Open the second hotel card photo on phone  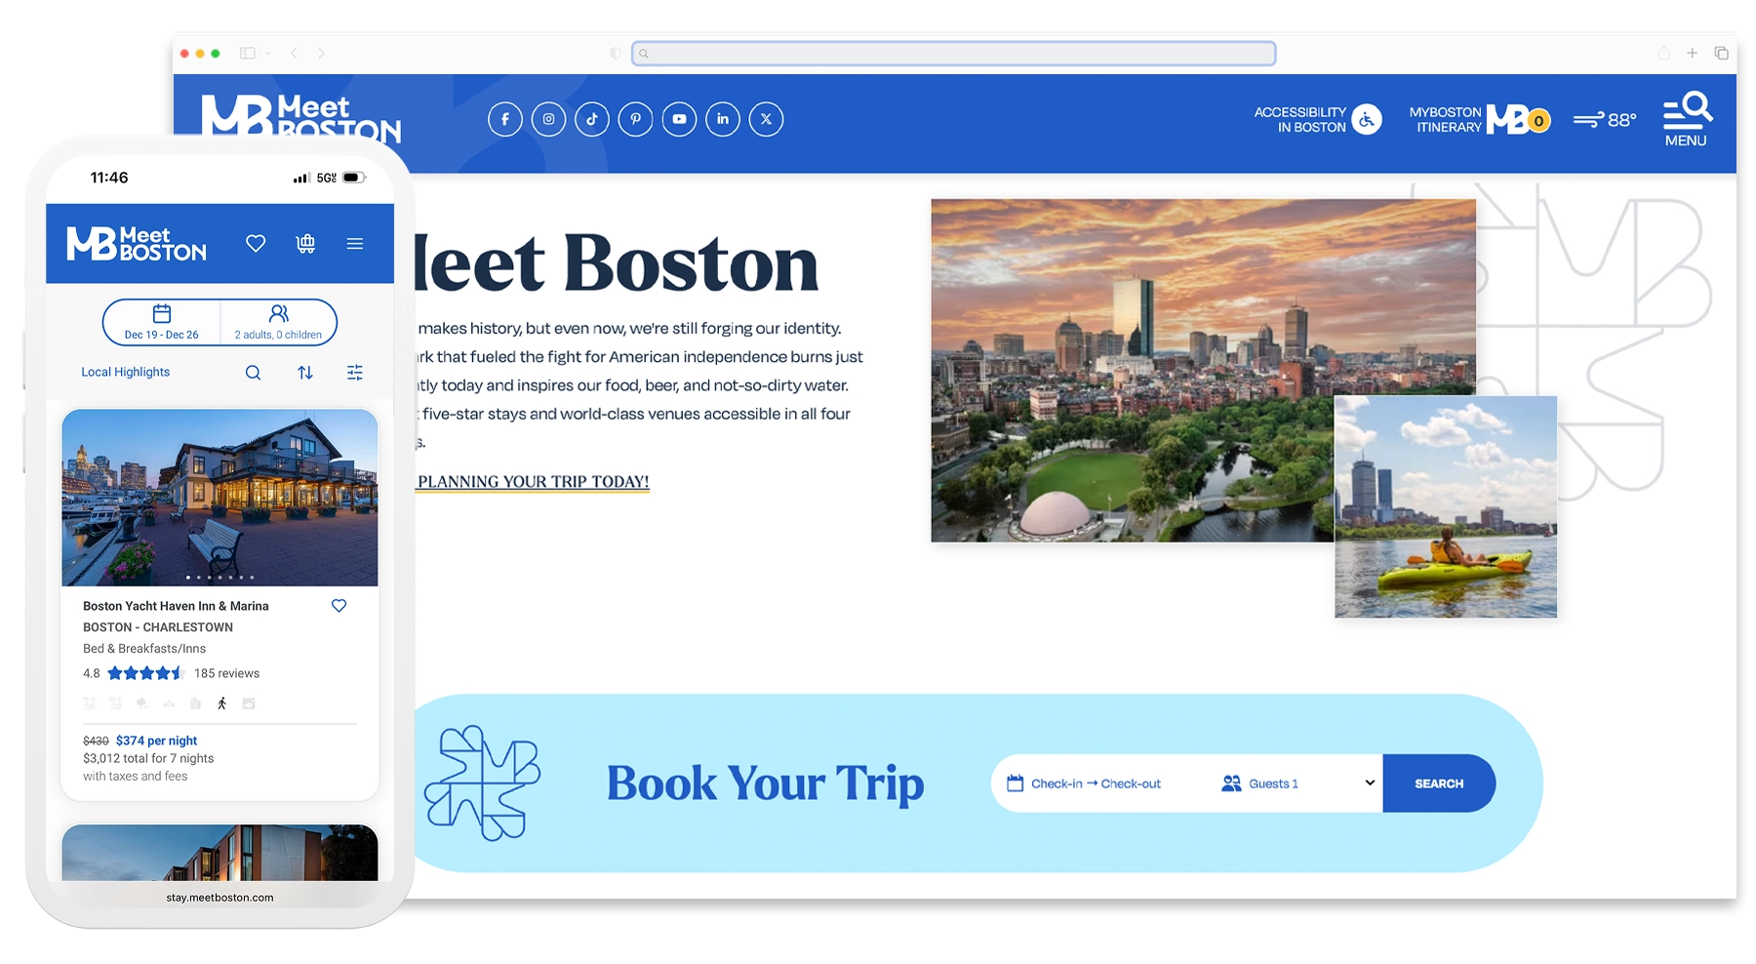[x=219, y=853]
